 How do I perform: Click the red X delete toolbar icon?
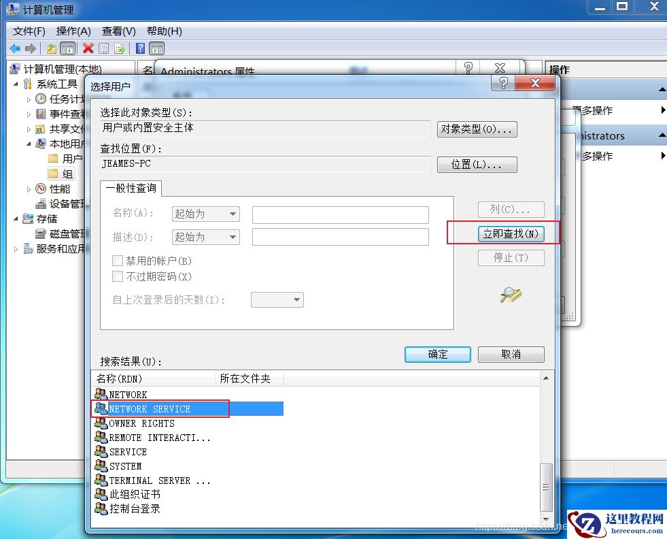[88, 48]
